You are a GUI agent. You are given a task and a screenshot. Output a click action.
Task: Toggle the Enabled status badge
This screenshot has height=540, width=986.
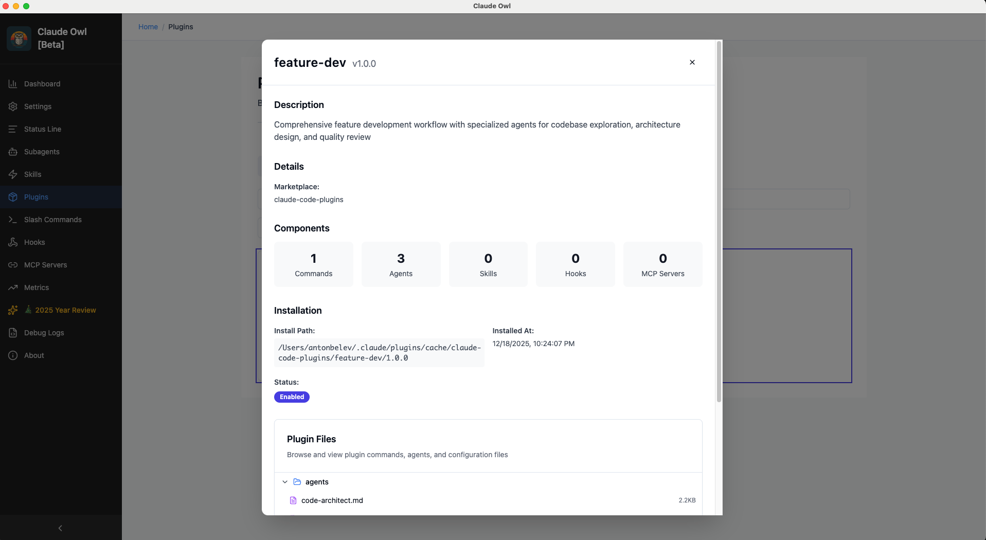(x=292, y=397)
